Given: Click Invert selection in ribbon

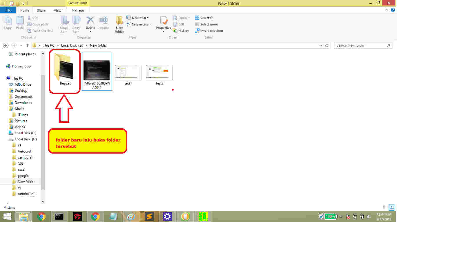Looking at the screenshot, I should click(x=209, y=31).
